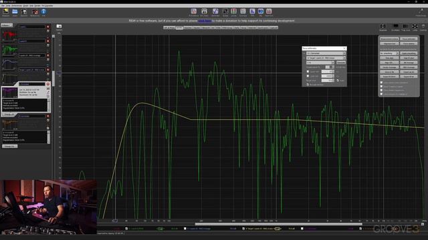This screenshot has height=240, width=428.
Task: Open the Levels tool icon
Action: point(233,12)
